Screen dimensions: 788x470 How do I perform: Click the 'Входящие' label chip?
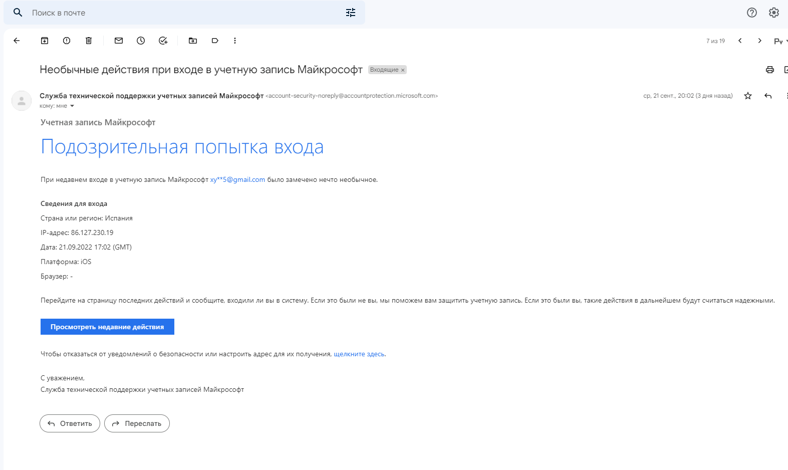[x=384, y=70]
